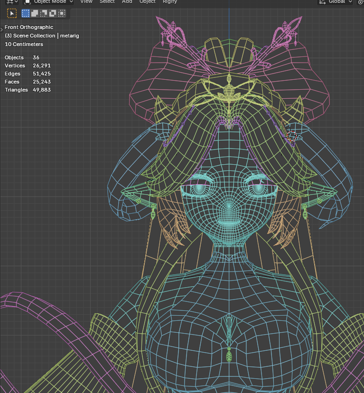Viewport: 364px width, 393px height.
Task: Choose Extend Selection mode icon
Action: (x=35, y=13)
